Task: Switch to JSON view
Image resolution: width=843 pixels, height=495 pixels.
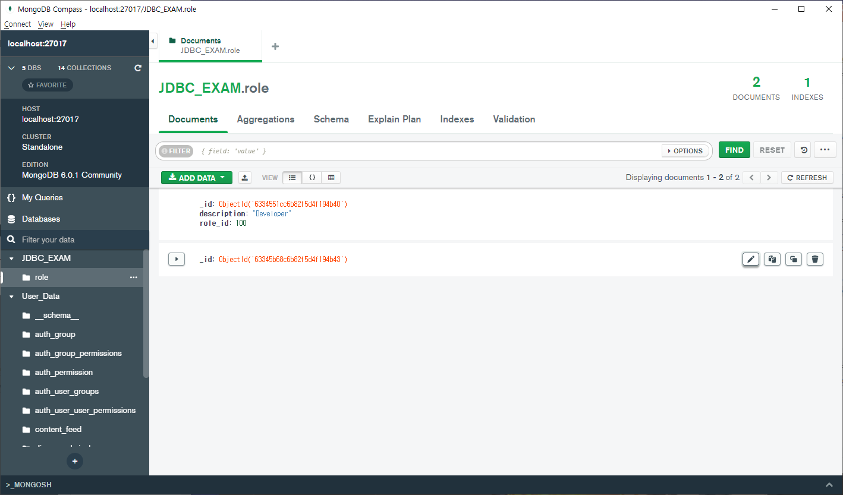Action: (x=312, y=178)
